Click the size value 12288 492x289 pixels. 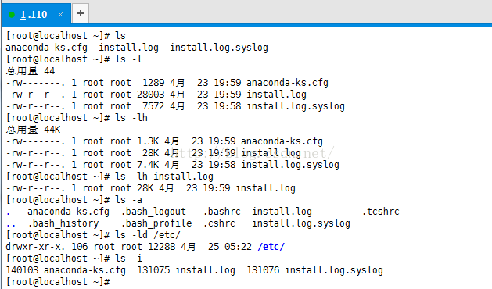pos(162,247)
